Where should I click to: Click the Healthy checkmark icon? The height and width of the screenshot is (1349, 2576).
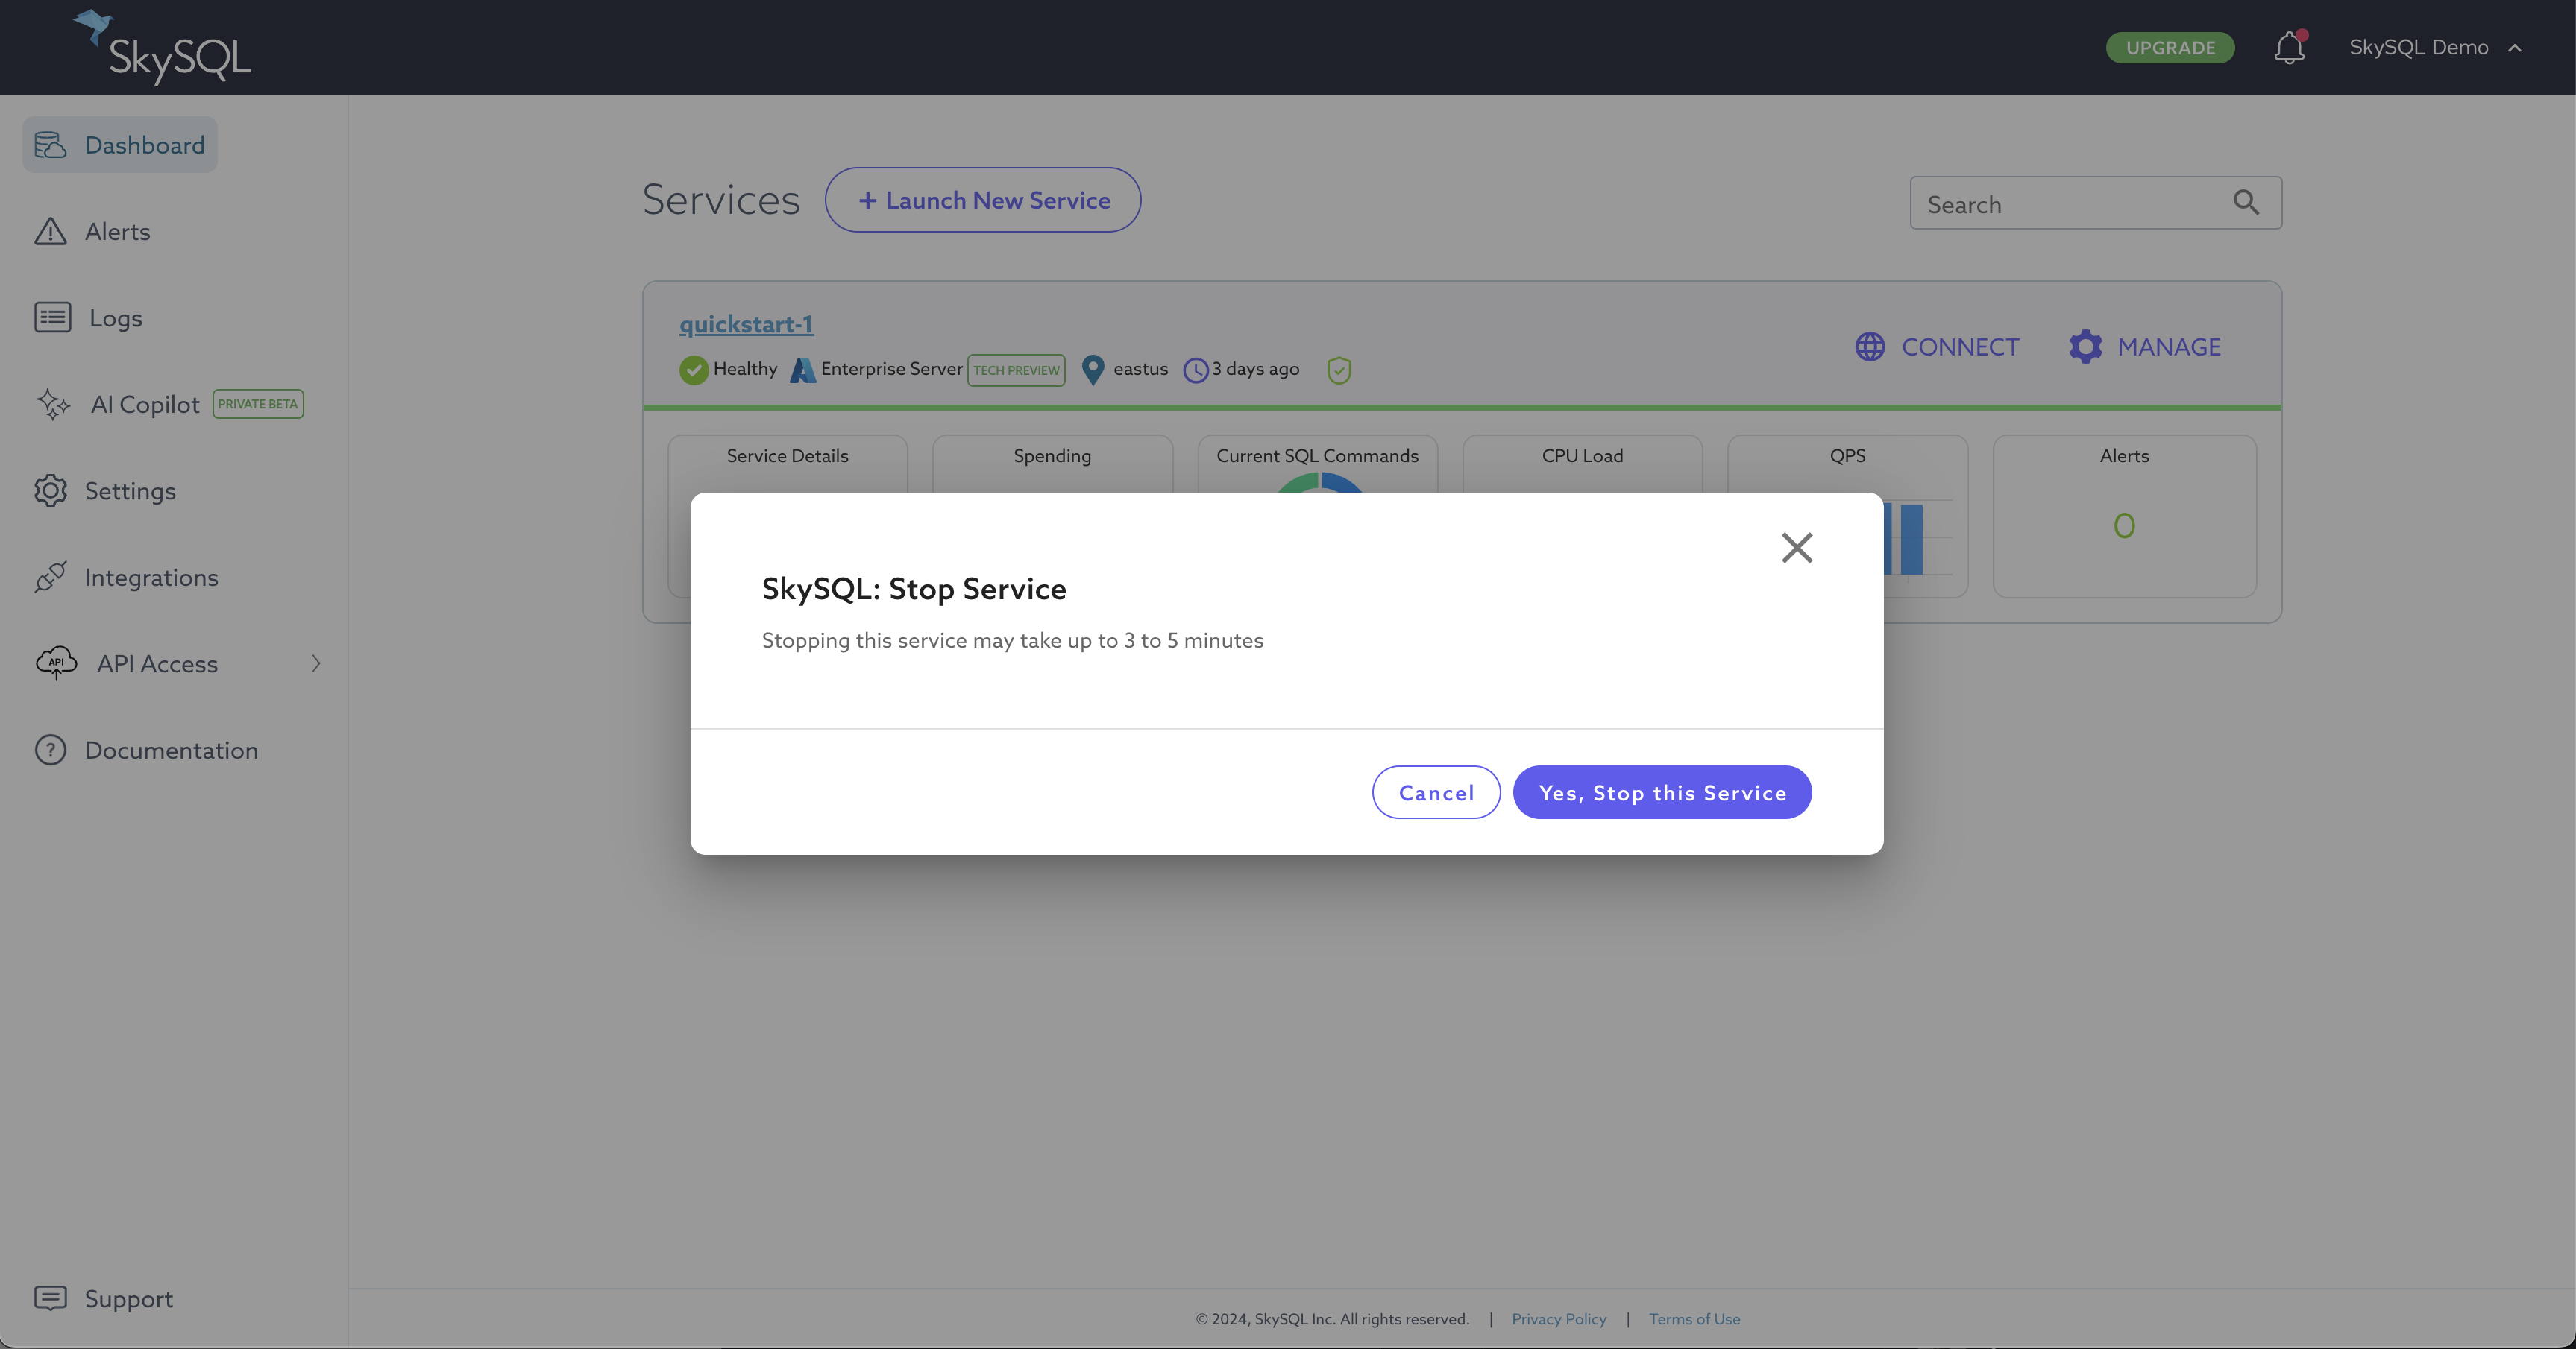click(693, 370)
